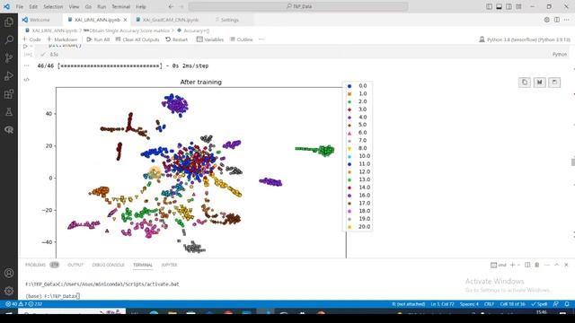Viewport: 575px width, 323px height.
Task: Open the Extensions view
Action: 9,93
